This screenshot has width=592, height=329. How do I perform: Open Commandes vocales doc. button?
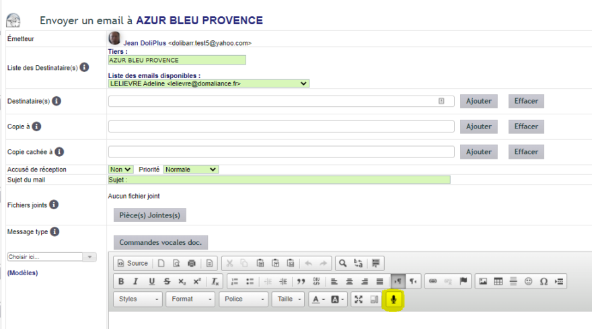[161, 242]
